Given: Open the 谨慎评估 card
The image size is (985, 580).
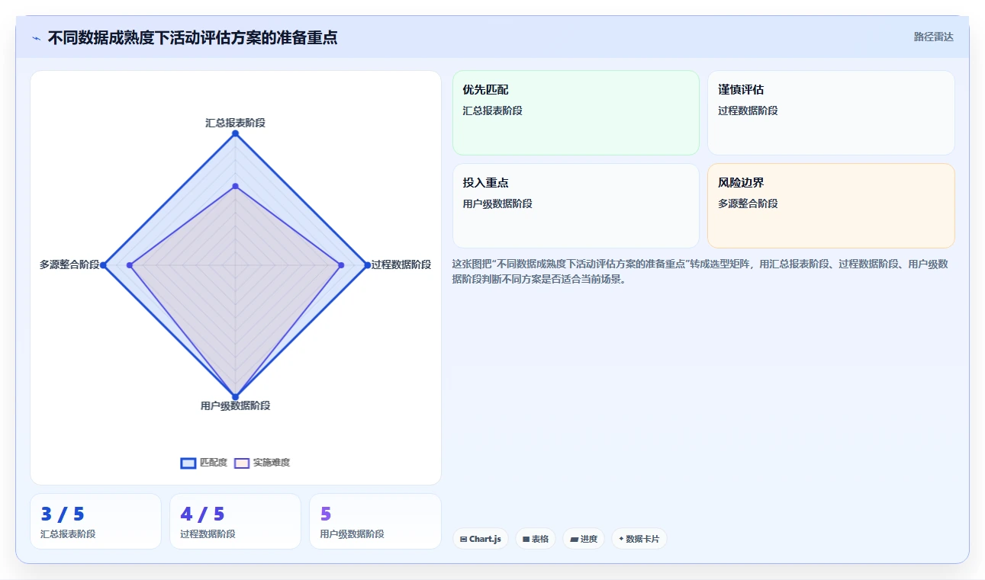Looking at the screenshot, I should point(831,113).
